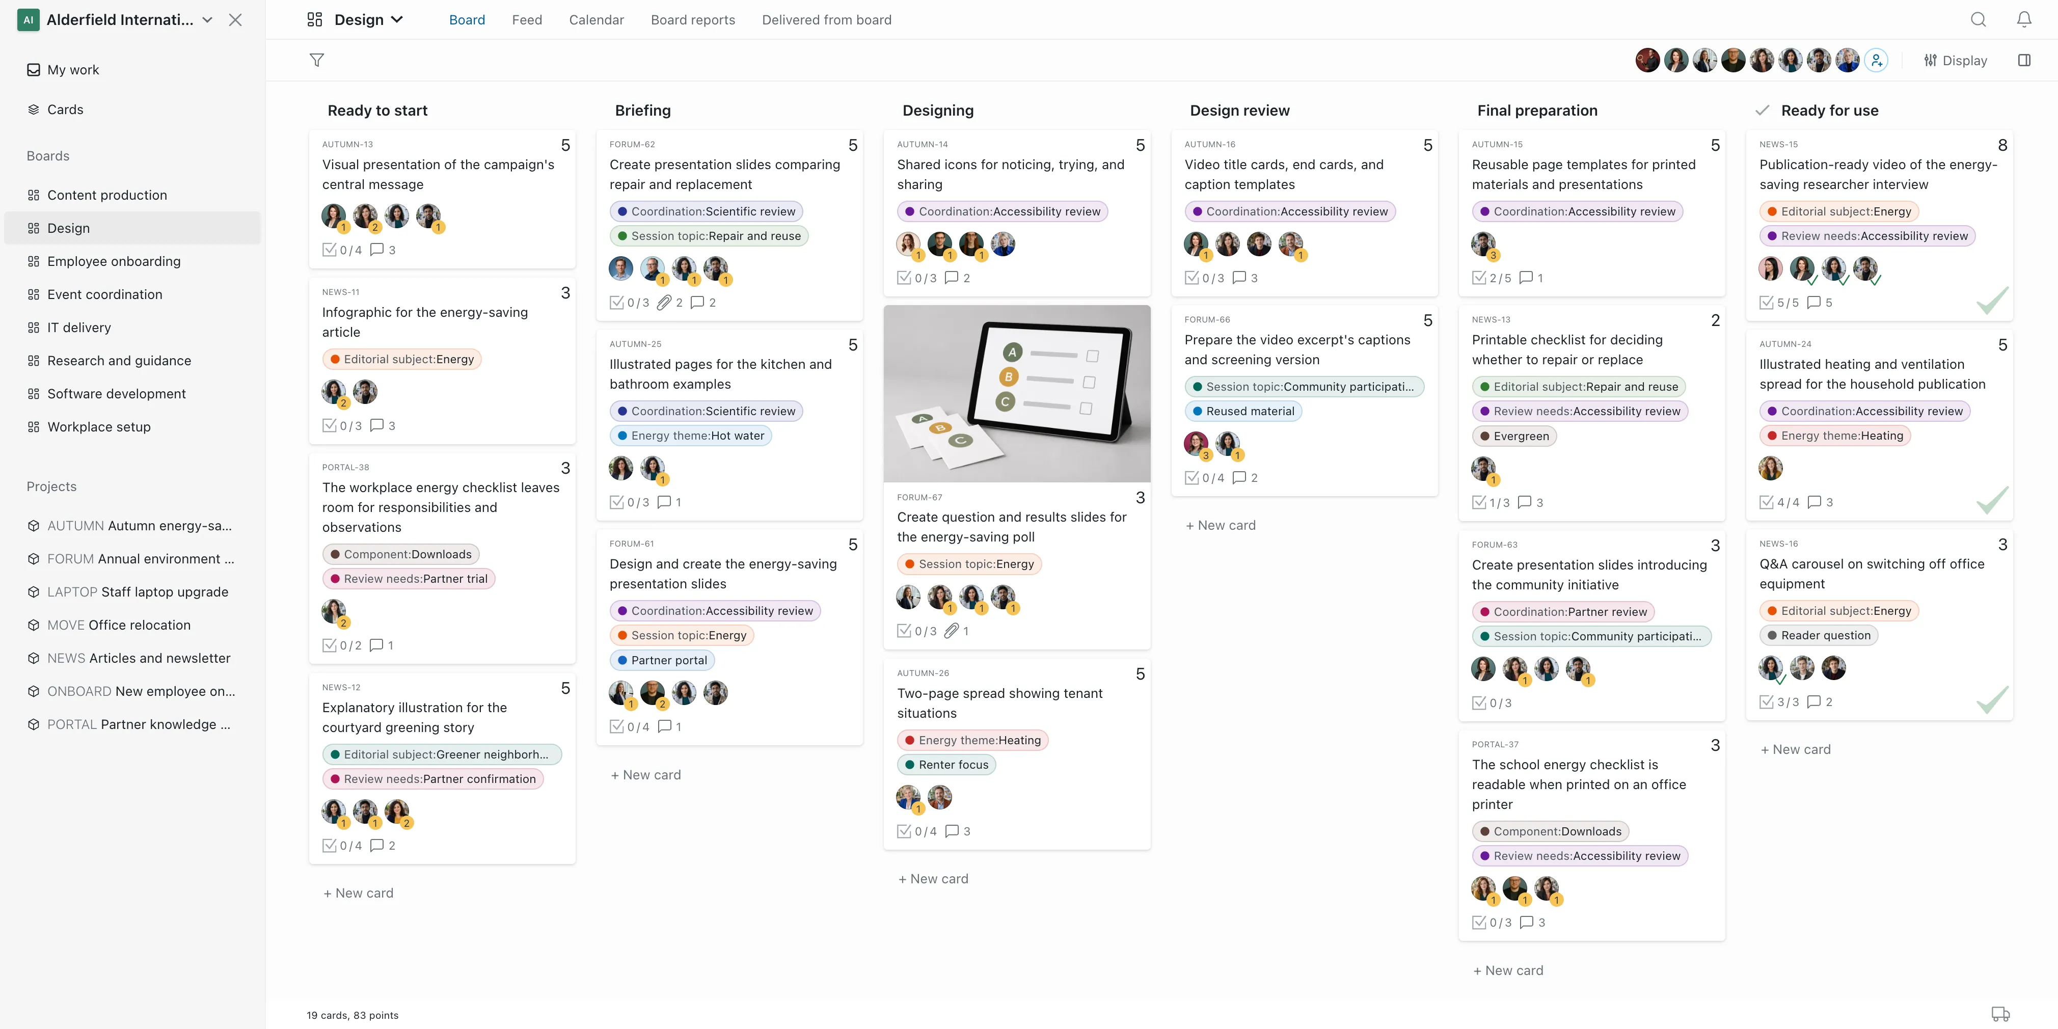
Task: Click the Alderfield workspace logo
Action: click(x=28, y=20)
